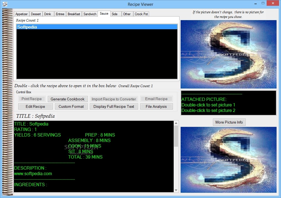
Task: Open File Analysis
Action: (x=156, y=106)
